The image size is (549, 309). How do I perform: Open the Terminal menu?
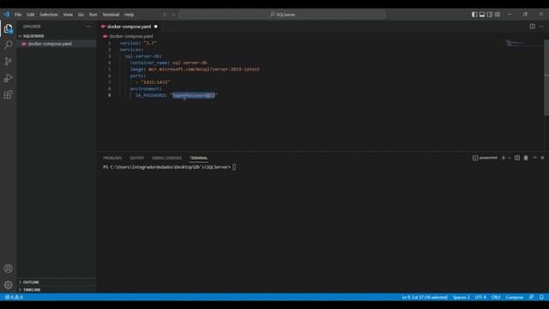(x=111, y=15)
